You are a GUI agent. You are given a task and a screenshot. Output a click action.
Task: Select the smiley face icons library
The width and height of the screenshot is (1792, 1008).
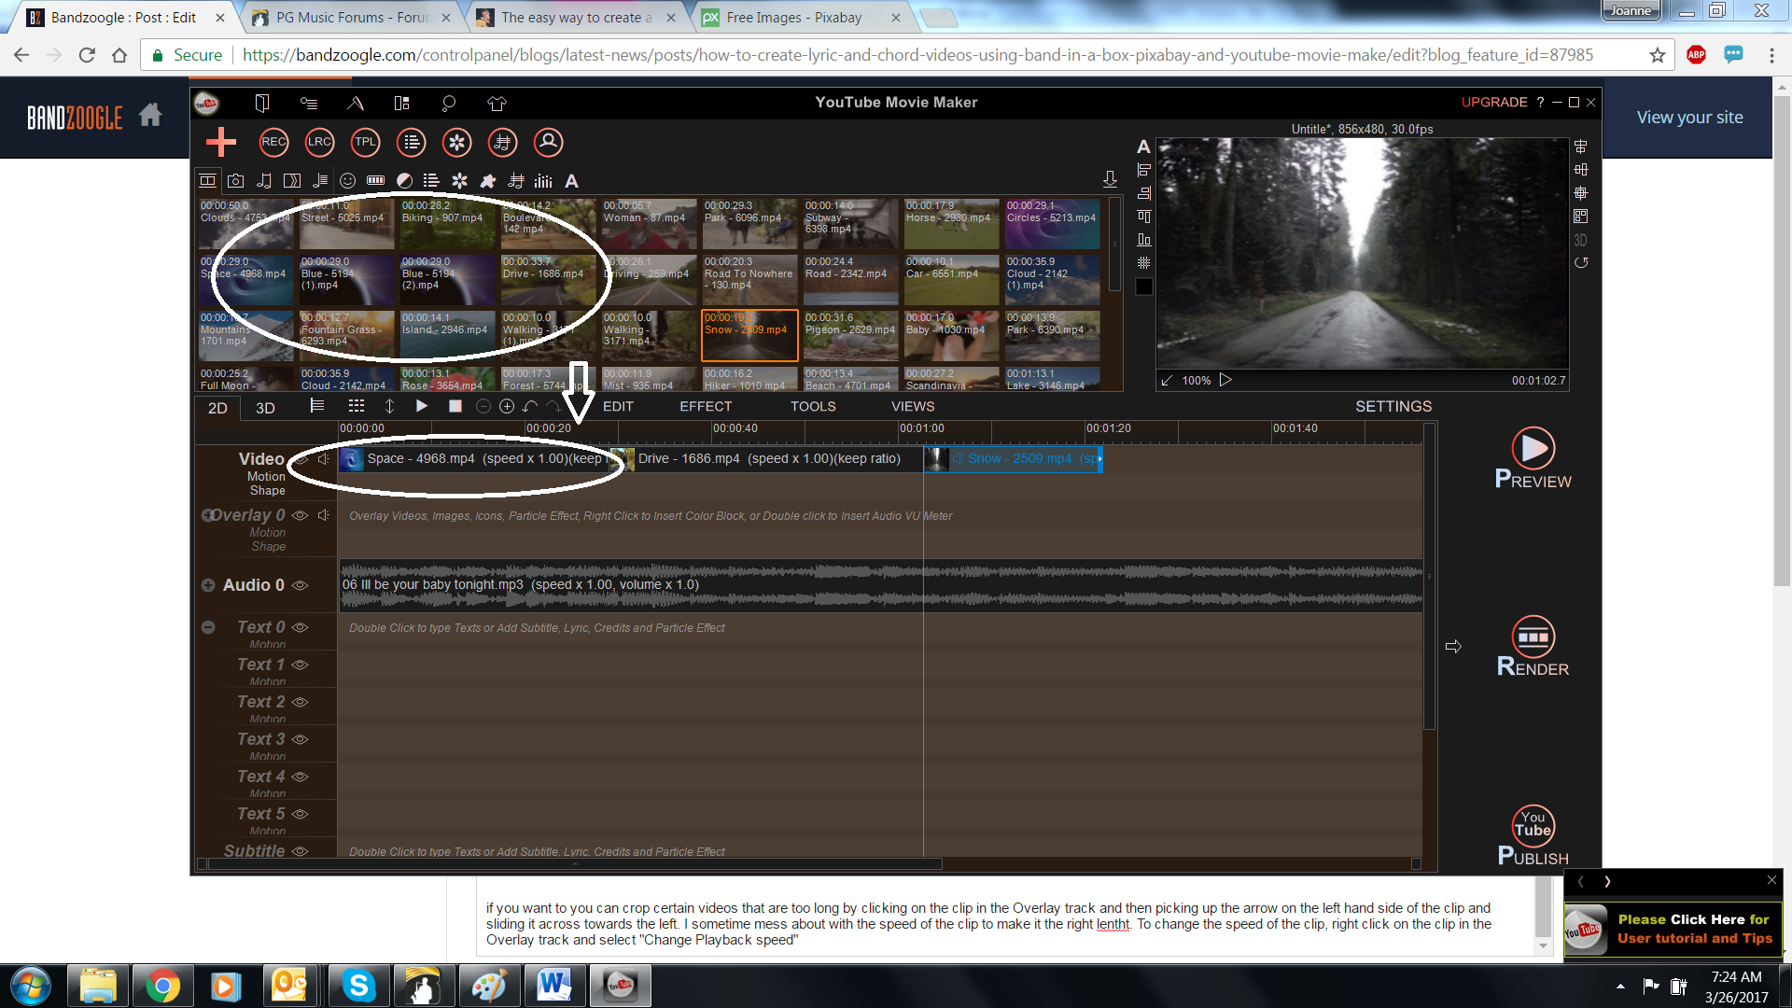click(347, 181)
